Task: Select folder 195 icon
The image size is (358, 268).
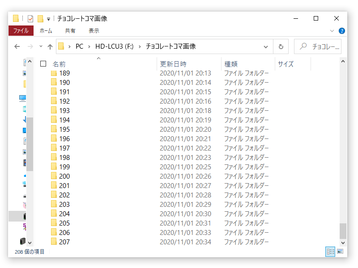Action: point(54,129)
